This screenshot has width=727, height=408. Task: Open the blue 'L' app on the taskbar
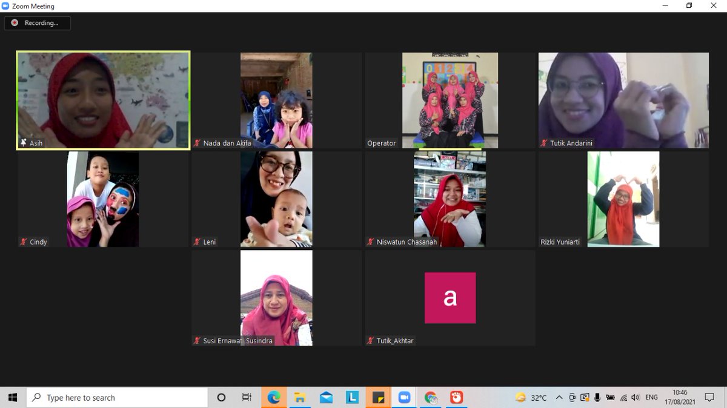point(352,398)
